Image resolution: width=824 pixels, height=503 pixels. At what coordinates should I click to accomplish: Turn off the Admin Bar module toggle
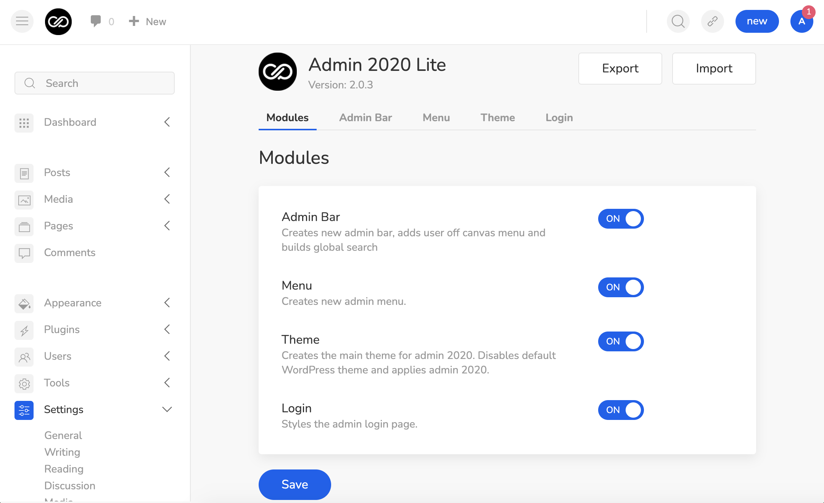pos(621,219)
